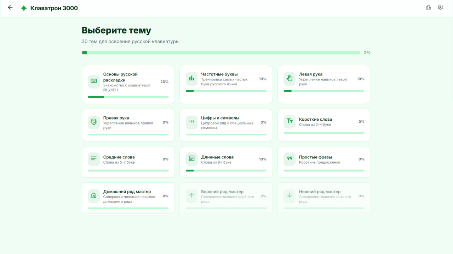Image resolution: width=453 pixels, height=254 pixels.
Task: Click the 99 icon on Простые фразы
Action: [x=289, y=159]
